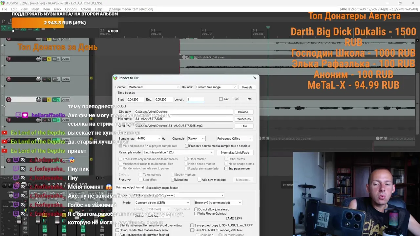
Task: Click the 1 file button
Action: (x=244, y=126)
